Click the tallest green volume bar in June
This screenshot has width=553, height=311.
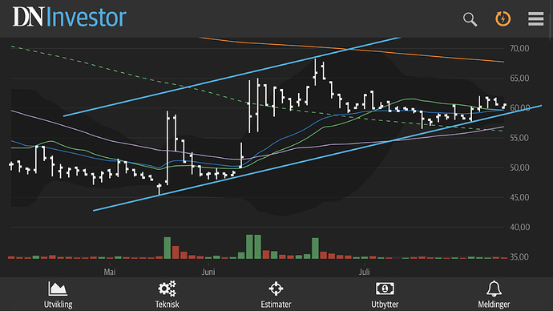pyautogui.click(x=250, y=247)
